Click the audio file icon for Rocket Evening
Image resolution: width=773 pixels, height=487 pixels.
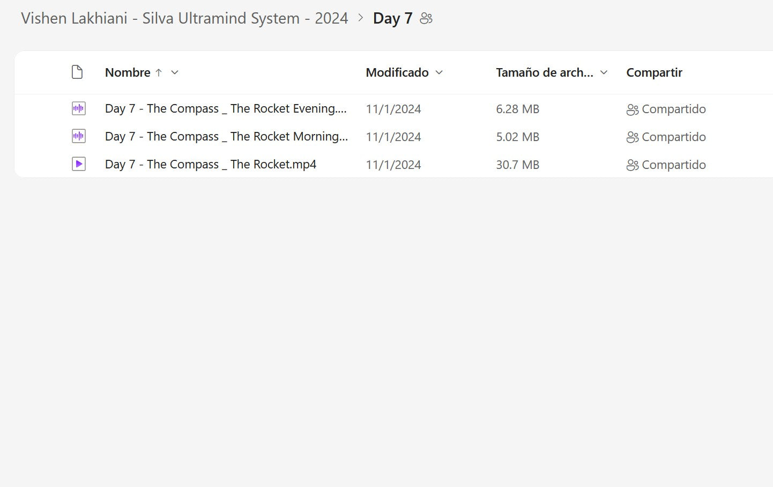(x=78, y=108)
